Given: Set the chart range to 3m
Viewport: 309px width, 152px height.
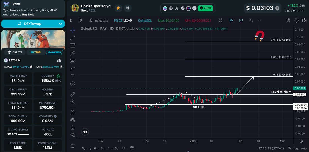Looking at the screenshot, I should coord(103,148).
